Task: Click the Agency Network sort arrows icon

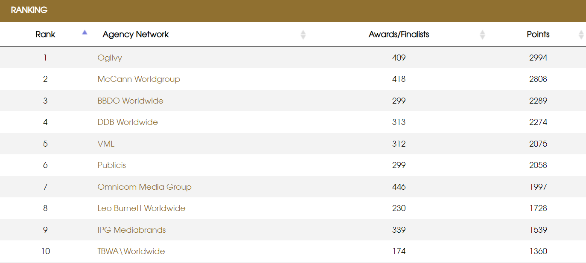Action: 303,35
